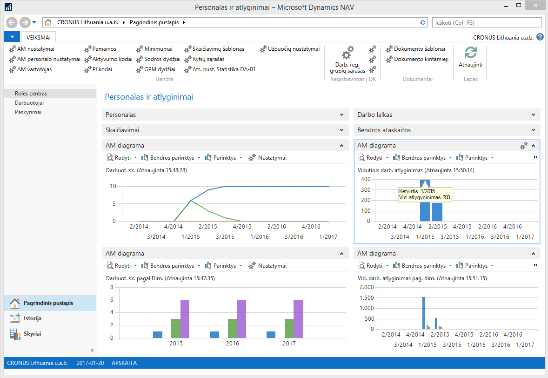This screenshot has width=548, height=378.
Task: Click APSKAITA in the status bar
Action: click(x=124, y=363)
